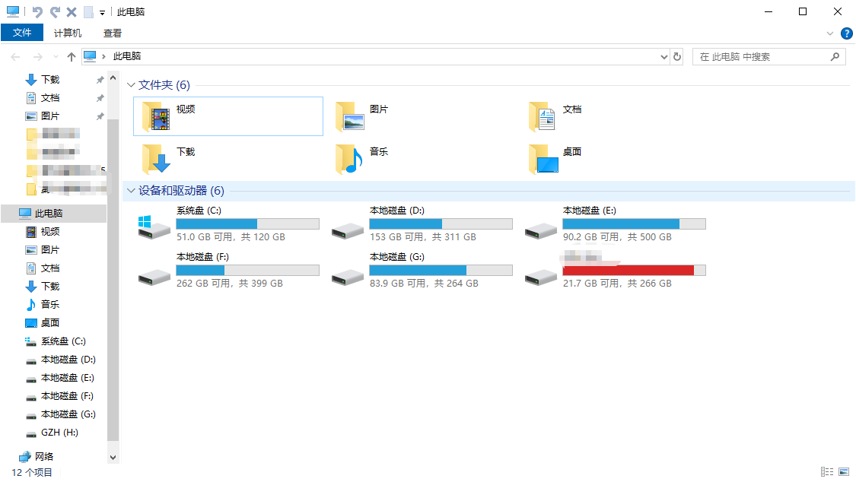The width and height of the screenshot is (856, 482).
Task: Select 此电脑 in navigation pane
Action: [x=49, y=213]
